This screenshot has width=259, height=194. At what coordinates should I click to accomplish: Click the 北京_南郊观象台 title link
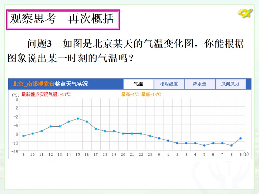[33, 84]
